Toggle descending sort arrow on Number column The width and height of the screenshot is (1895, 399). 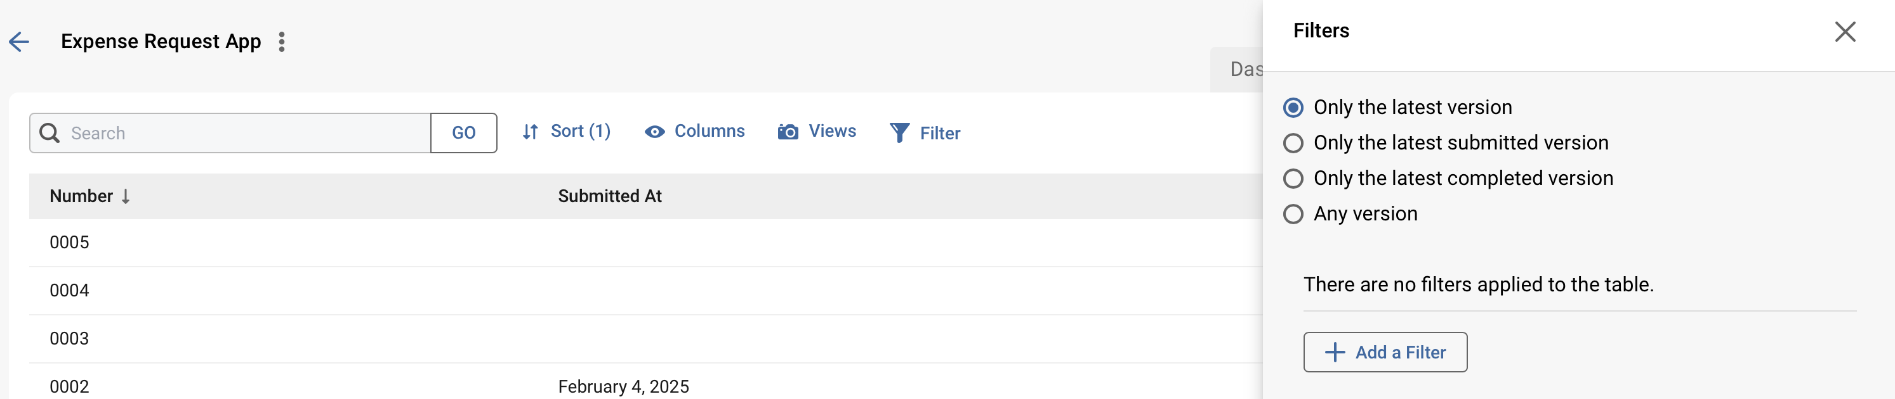(x=126, y=196)
